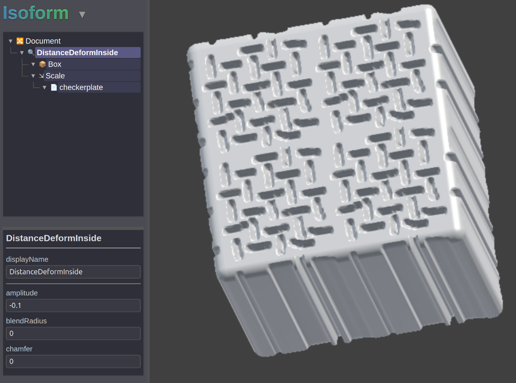Collapse the Document tree node
The width and height of the screenshot is (516, 383).
click(10, 41)
